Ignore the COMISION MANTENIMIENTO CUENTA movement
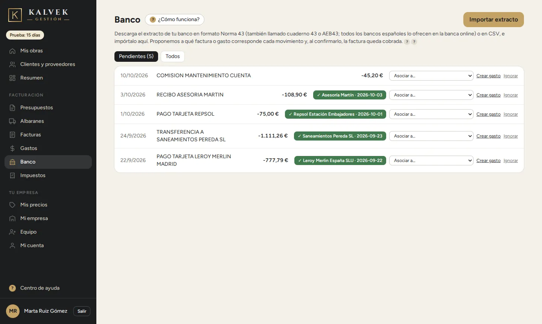The height and width of the screenshot is (324, 542). click(x=511, y=76)
